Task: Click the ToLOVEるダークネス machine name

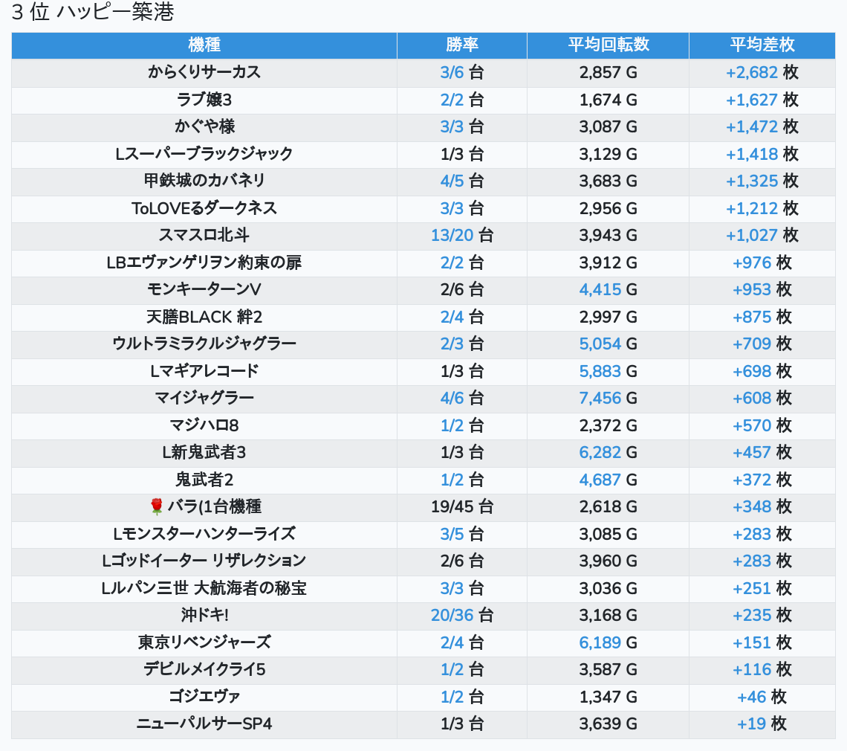Action: click(204, 208)
